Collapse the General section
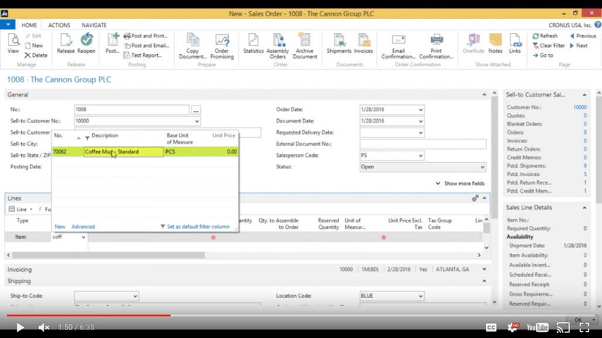Image resolution: width=602 pixels, height=338 pixels. 484,95
